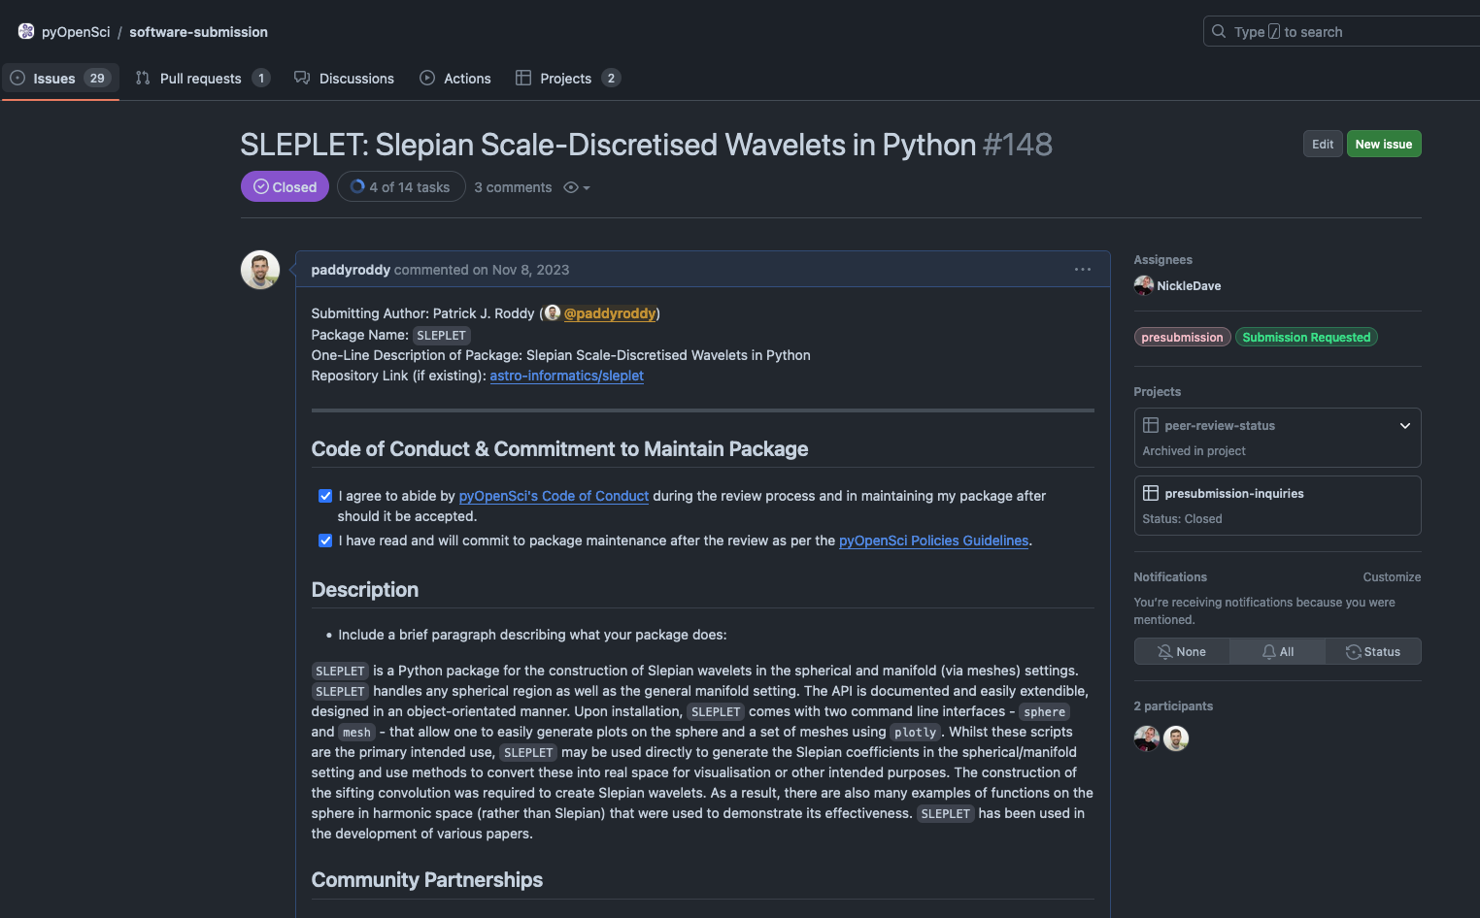The height and width of the screenshot is (918, 1480).
Task: Click the presubmission-inquiries project table icon
Action: 1151,493
